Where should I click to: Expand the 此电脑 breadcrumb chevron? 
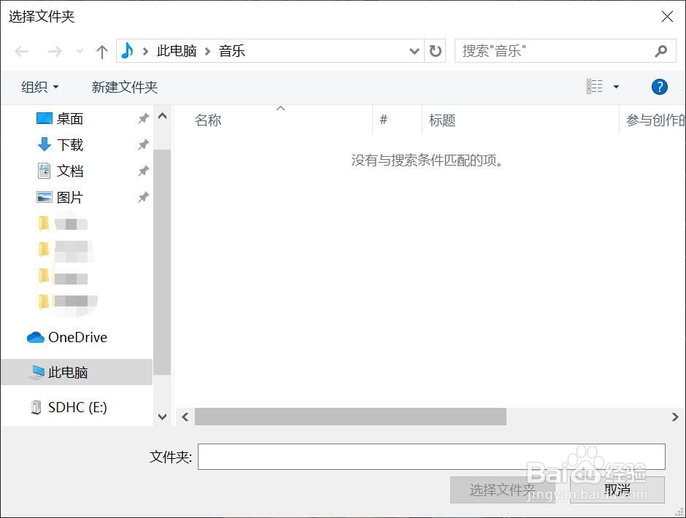click(x=209, y=50)
